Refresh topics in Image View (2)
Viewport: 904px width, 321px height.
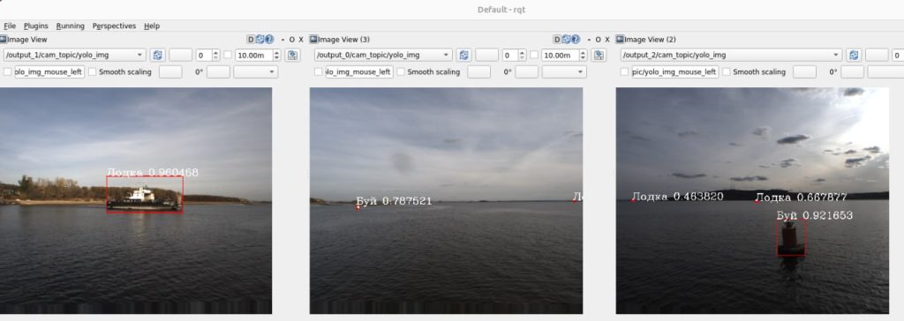tap(854, 56)
